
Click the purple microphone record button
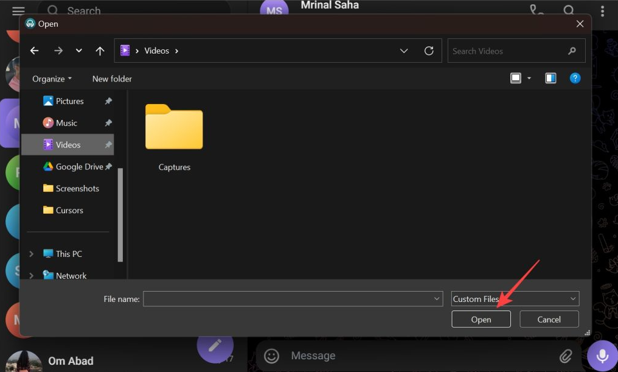(x=602, y=356)
